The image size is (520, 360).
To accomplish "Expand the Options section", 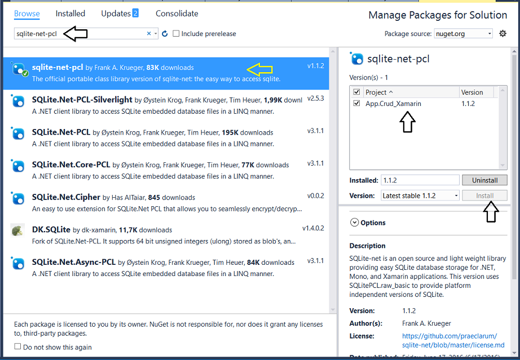I will click(x=355, y=223).
